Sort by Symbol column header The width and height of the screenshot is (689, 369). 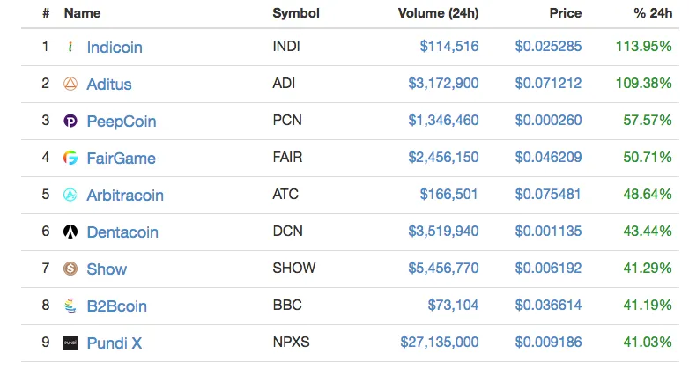296,13
